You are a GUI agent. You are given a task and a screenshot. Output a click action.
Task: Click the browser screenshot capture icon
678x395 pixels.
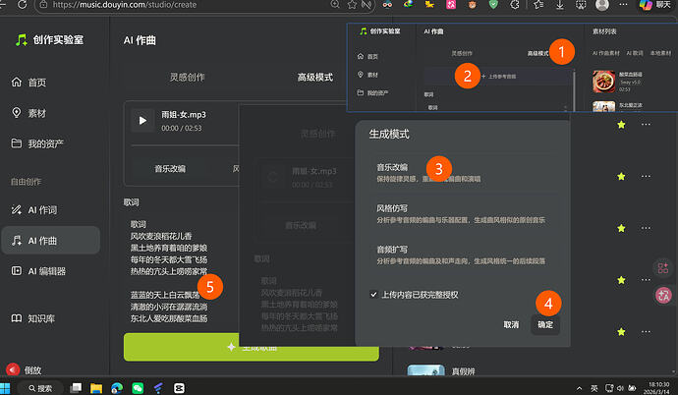581,5
